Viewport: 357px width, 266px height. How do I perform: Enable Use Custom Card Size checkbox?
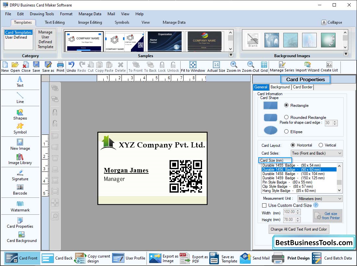264,206
